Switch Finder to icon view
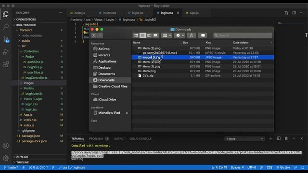This screenshot has height=173, width=308. tap(136, 35)
